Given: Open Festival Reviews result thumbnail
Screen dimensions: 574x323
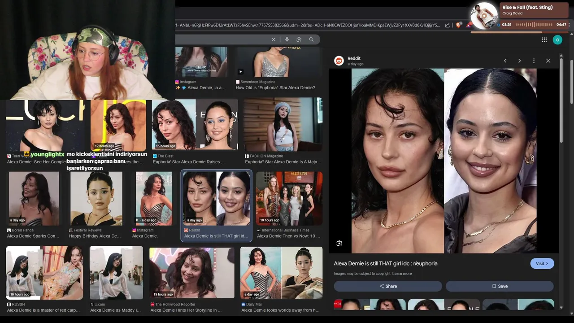Looking at the screenshot, I should tap(96, 198).
